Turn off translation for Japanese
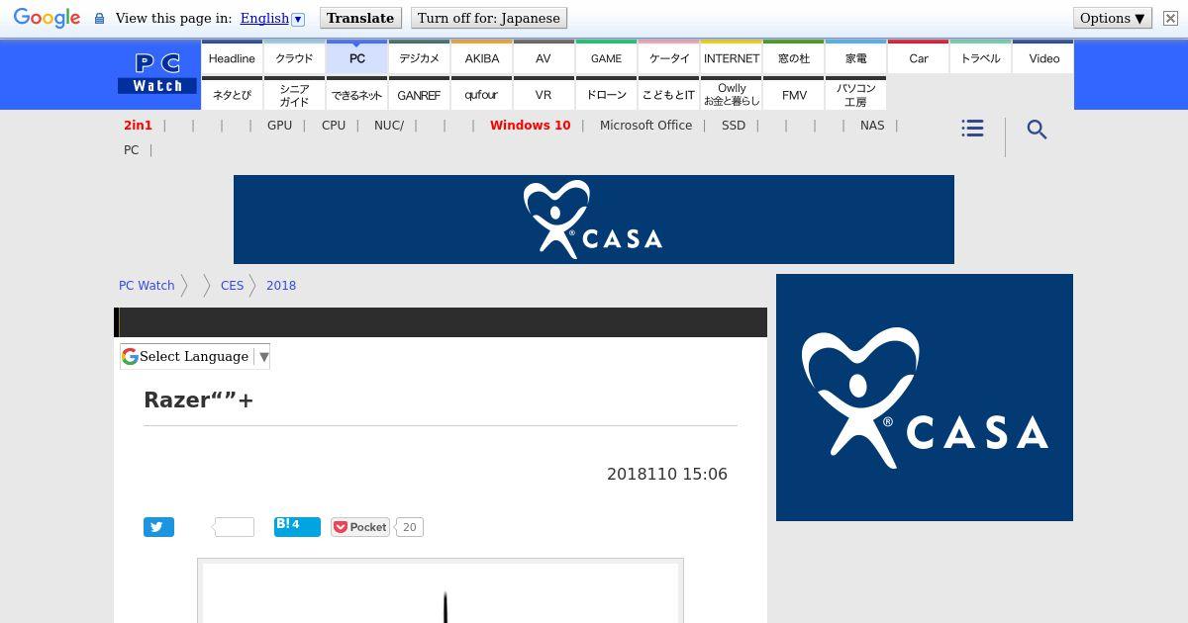Viewport: 1188px width, 623px height. coord(489,18)
